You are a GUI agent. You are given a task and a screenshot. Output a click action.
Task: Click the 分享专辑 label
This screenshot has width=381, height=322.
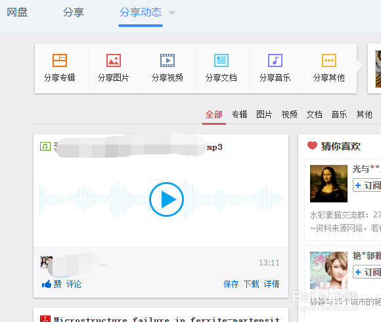tap(60, 78)
